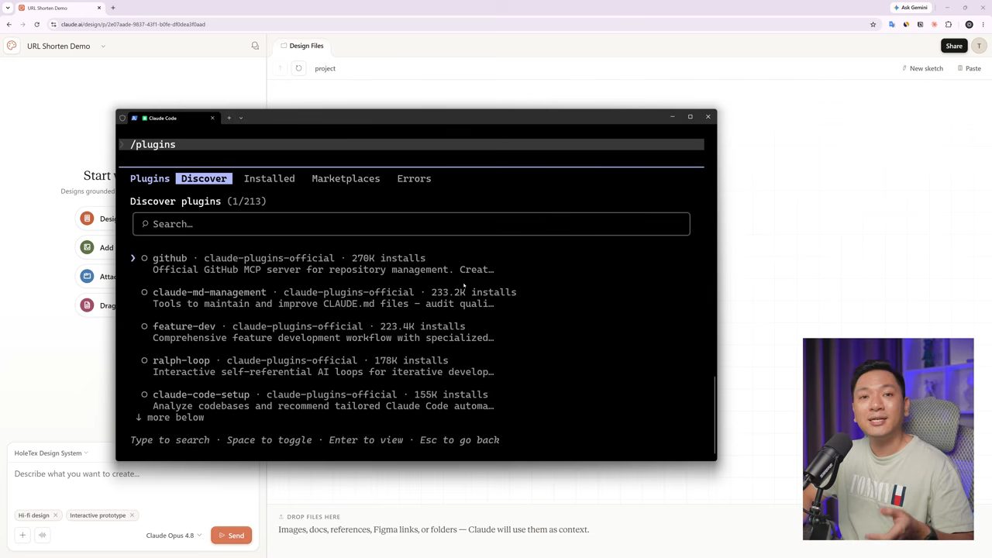This screenshot has height=558, width=992.
Task: Focus the plugins Search field
Action: point(411,224)
